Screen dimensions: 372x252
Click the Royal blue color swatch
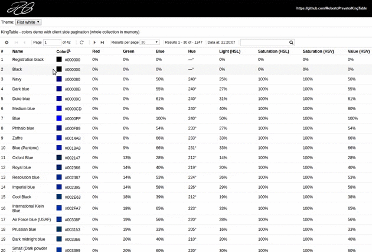point(59,167)
